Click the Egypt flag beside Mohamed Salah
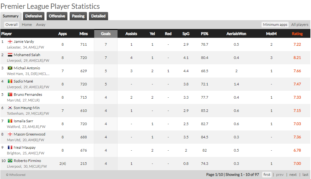311x179 pixels. (10, 55)
